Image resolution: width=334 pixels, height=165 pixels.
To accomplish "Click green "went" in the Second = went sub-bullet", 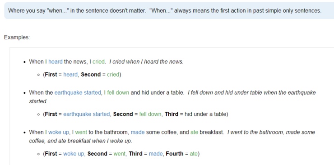I will tap(120, 154).
